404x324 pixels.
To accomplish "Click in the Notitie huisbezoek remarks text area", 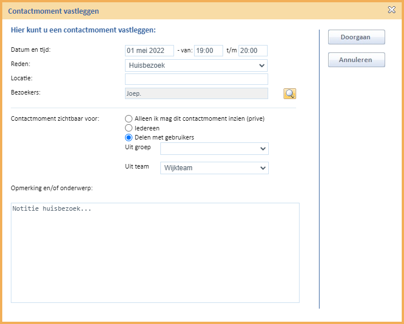I will click(x=155, y=253).
